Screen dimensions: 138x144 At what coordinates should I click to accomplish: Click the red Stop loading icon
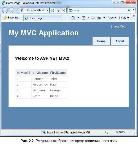coord(64,10)
